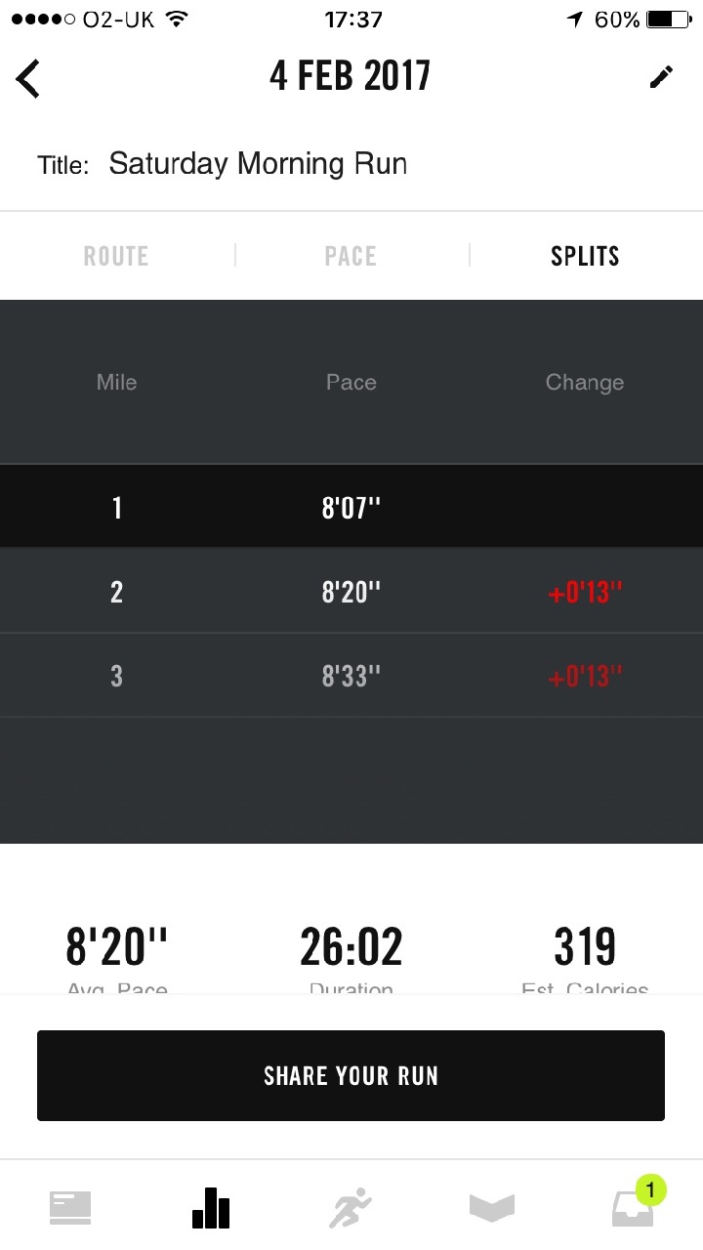Tap the green notification badge
This screenshot has height=1250, width=703.
pos(650,1189)
